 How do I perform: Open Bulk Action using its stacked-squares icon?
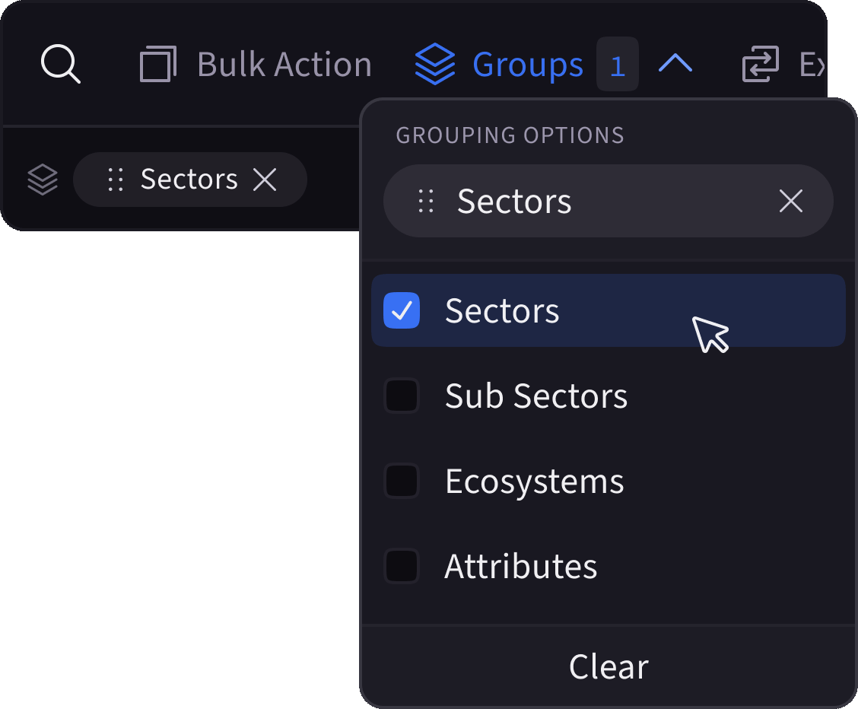(x=157, y=64)
